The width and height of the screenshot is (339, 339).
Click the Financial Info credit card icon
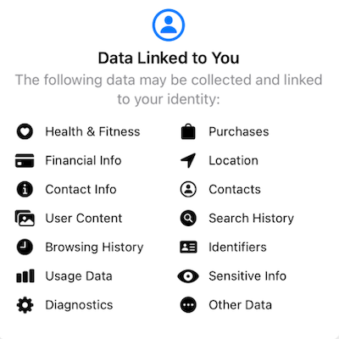tap(25, 160)
